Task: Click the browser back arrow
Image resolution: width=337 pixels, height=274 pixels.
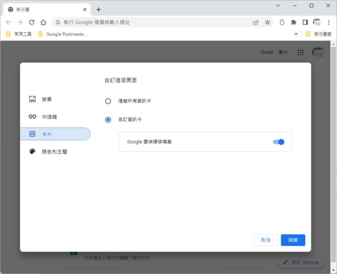Action: tap(8, 22)
